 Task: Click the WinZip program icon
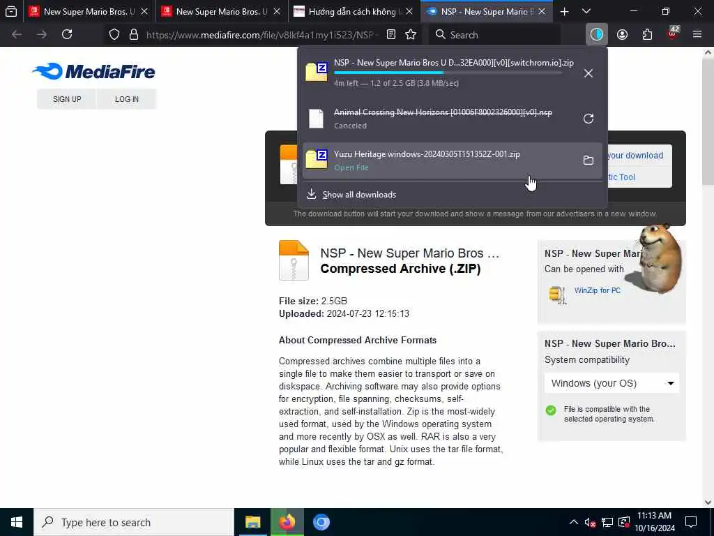tap(557, 295)
